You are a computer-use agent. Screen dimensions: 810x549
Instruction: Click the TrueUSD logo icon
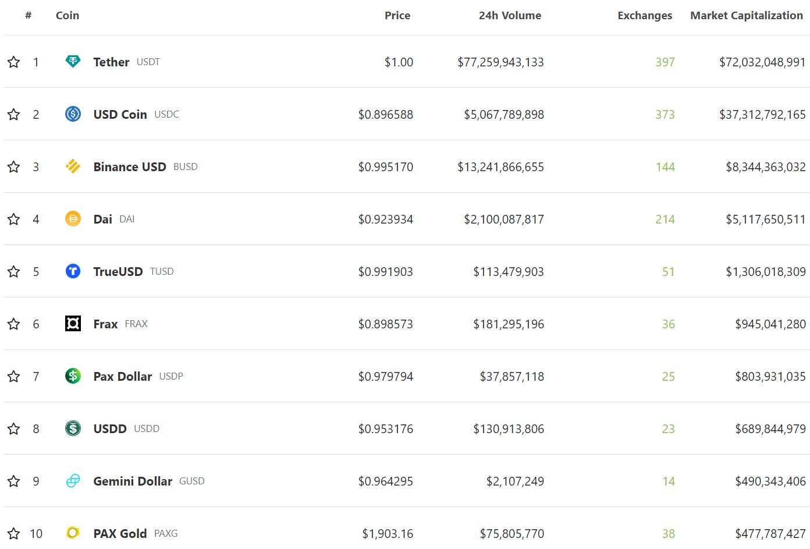(72, 271)
